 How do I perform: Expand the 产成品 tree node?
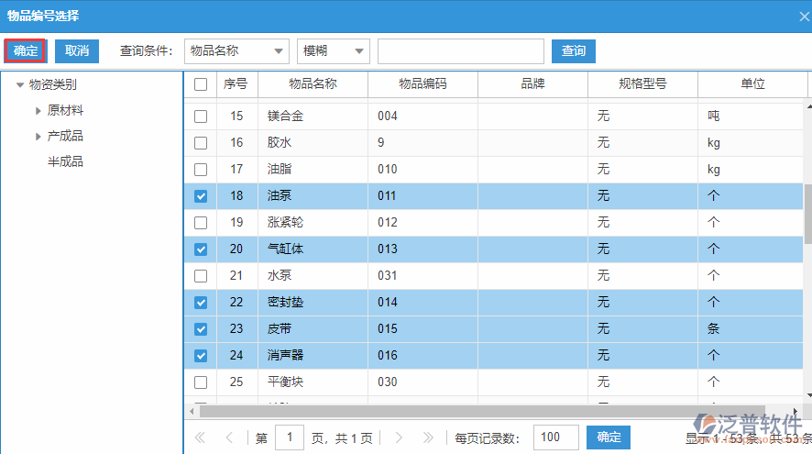[x=38, y=137]
